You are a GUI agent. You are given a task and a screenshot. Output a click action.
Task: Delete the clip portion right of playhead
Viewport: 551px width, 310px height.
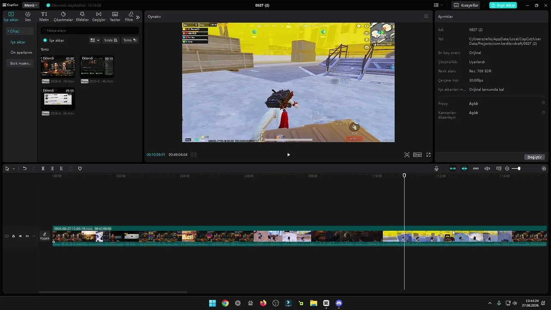62,169
